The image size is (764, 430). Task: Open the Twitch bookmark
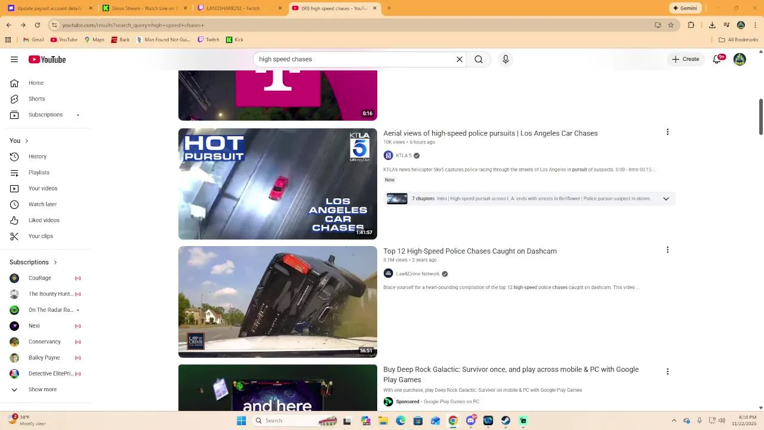(208, 40)
